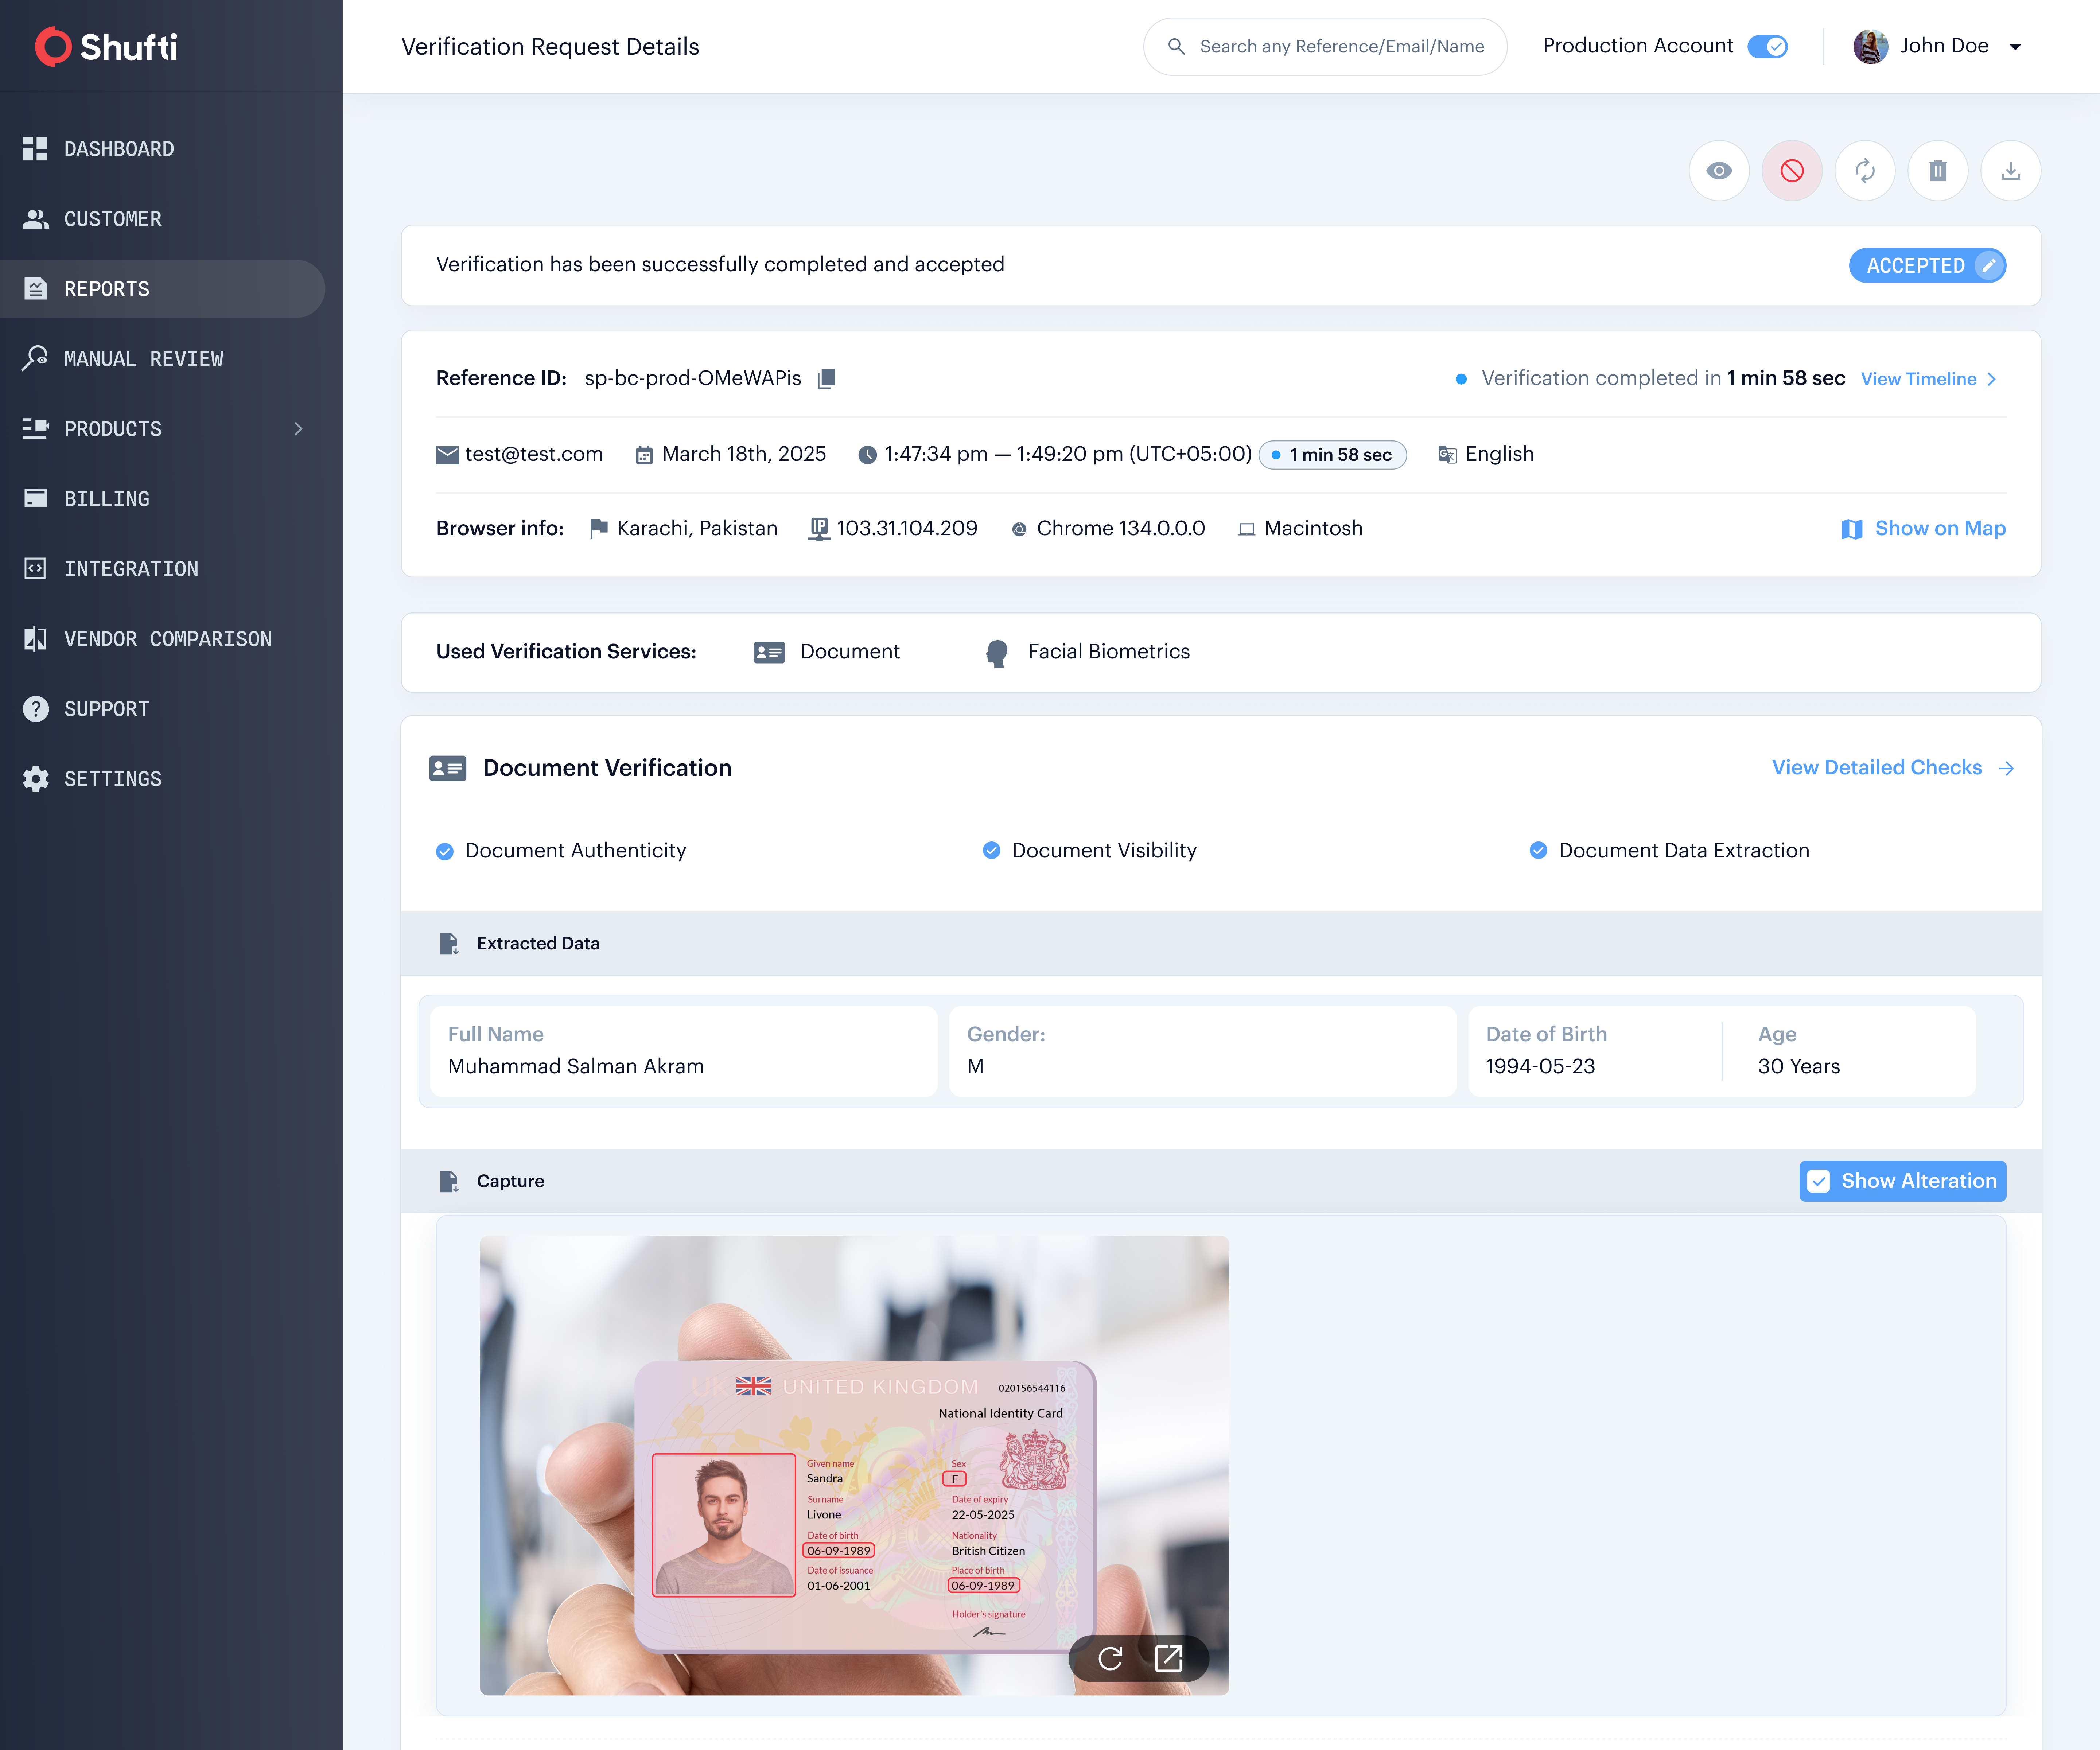This screenshot has height=1750, width=2100.
Task: Open Show on Map link
Action: tap(1923, 529)
